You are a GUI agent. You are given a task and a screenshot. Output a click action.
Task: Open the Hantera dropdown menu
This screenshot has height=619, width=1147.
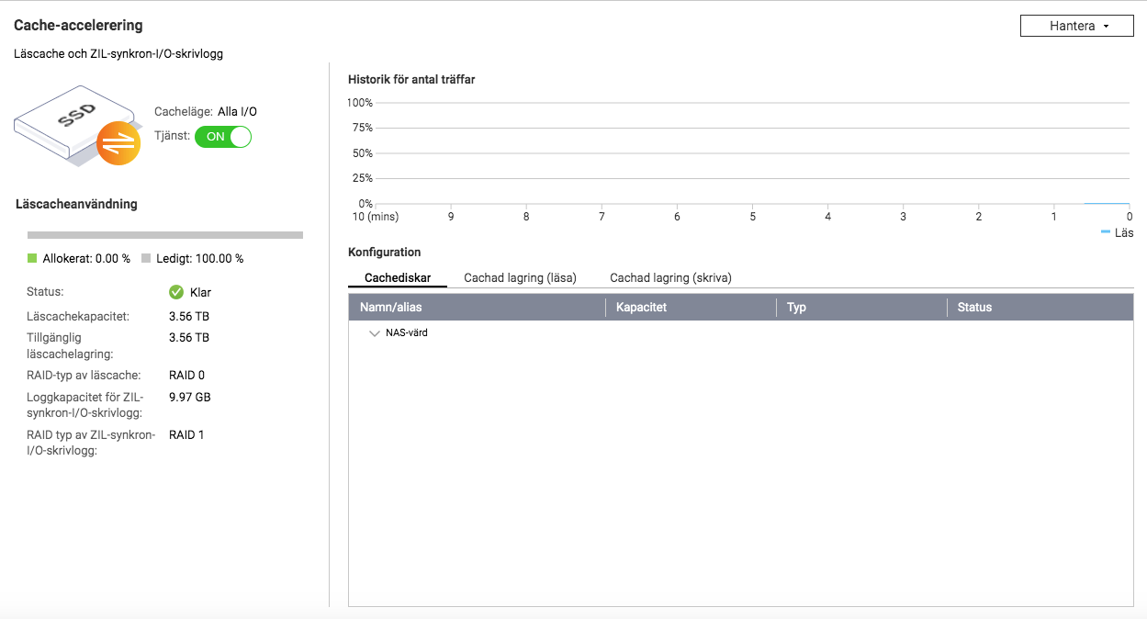(x=1079, y=26)
